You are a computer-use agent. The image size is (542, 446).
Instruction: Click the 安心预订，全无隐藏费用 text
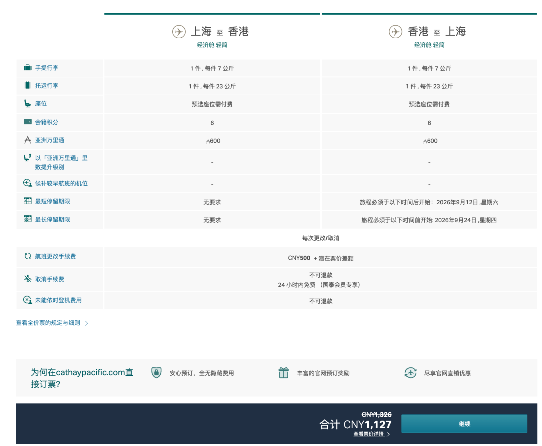click(202, 373)
